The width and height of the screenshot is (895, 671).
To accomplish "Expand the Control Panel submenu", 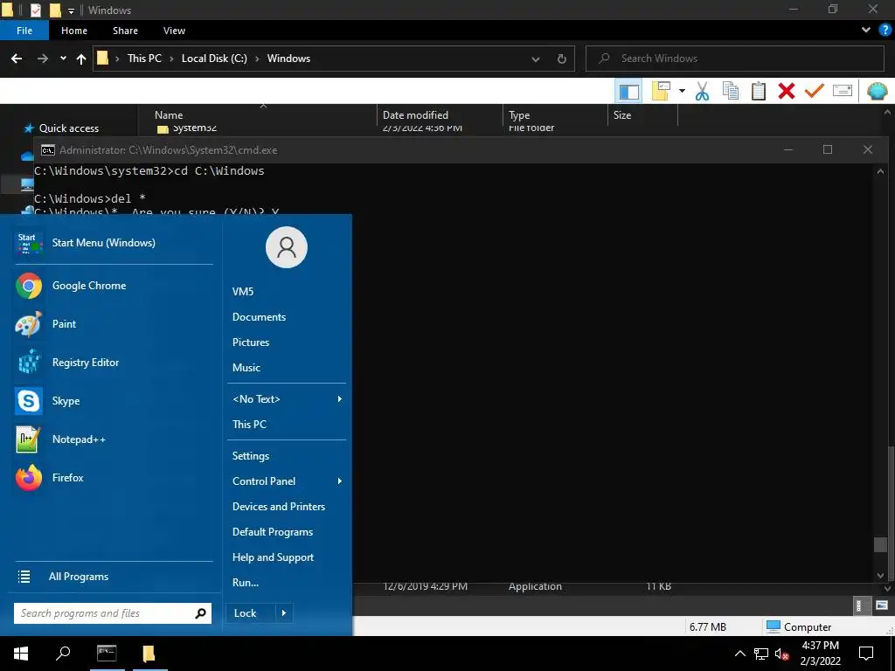I will tap(340, 481).
